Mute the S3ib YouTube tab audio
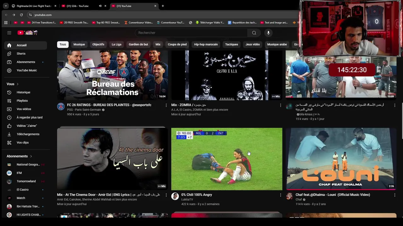Screen dimensions: 403x226 (x=100, y=6)
